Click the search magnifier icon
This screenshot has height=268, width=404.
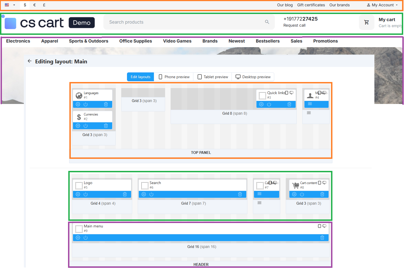(x=267, y=22)
